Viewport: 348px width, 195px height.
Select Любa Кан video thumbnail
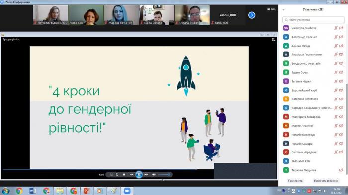tap(86, 15)
